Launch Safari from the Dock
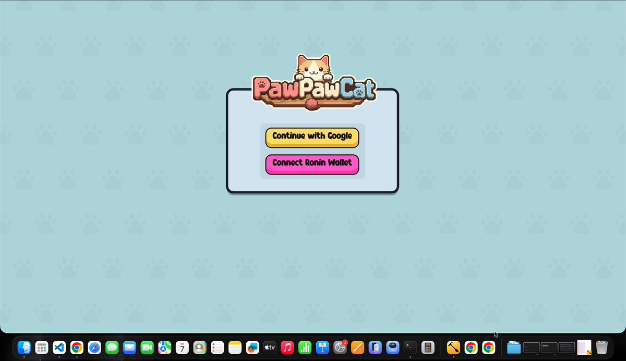This screenshot has width=626, height=361. pos(94,347)
